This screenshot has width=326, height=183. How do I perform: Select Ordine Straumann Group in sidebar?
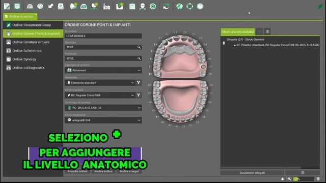tap(33, 25)
